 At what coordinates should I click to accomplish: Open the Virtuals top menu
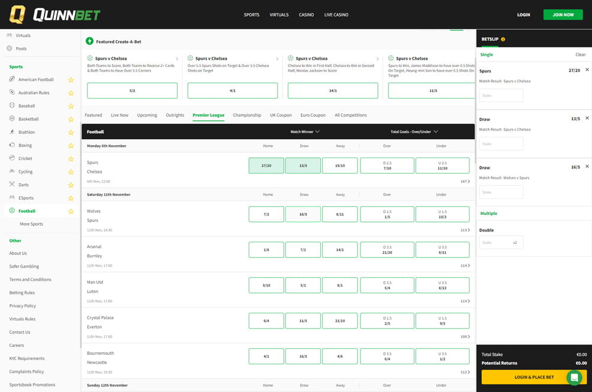pos(279,15)
